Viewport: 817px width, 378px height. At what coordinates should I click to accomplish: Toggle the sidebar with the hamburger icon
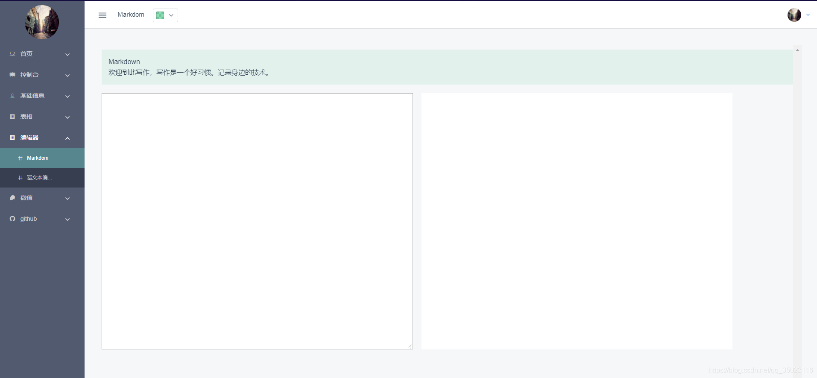point(102,15)
